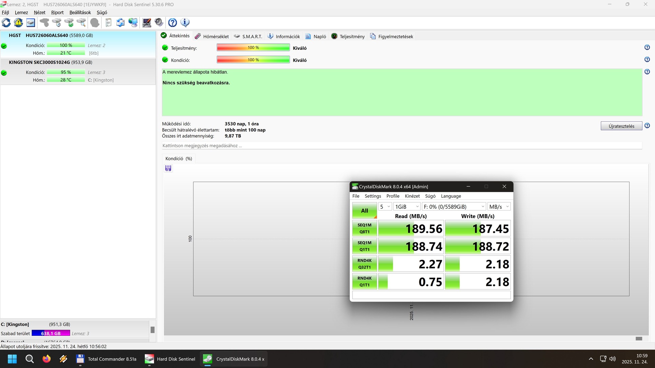Image resolution: width=655 pixels, height=368 pixels.
Task: Click the Újratesztelés button
Action: click(621, 126)
